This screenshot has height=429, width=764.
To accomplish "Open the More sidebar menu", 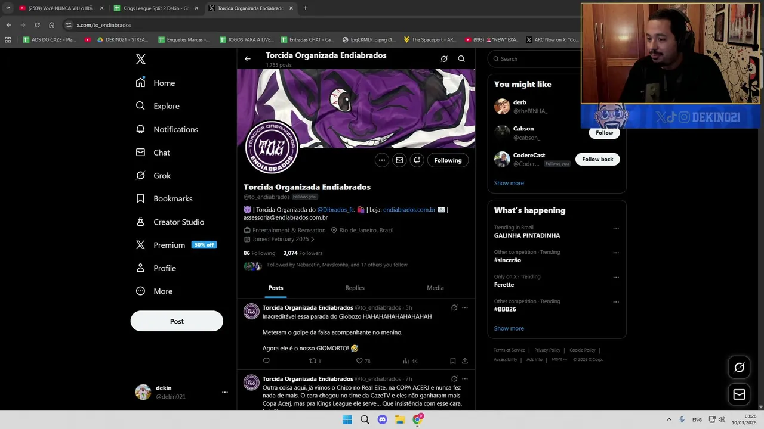I will click(154, 291).
